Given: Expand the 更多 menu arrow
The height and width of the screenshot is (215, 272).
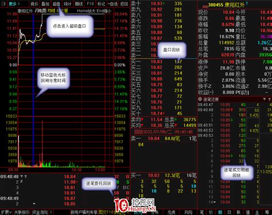Looking at the screenshot, I should (x=19, y=3).
